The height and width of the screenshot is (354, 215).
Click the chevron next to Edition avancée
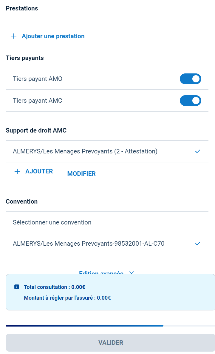click(131, 273)
